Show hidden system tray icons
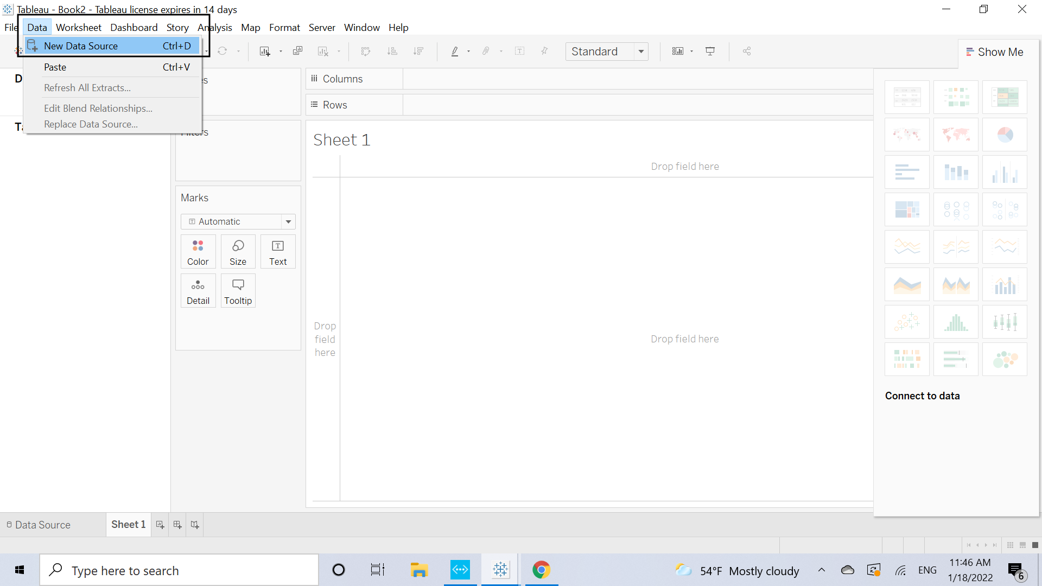The image size is (1042, 586). click(x=822, y=570)
